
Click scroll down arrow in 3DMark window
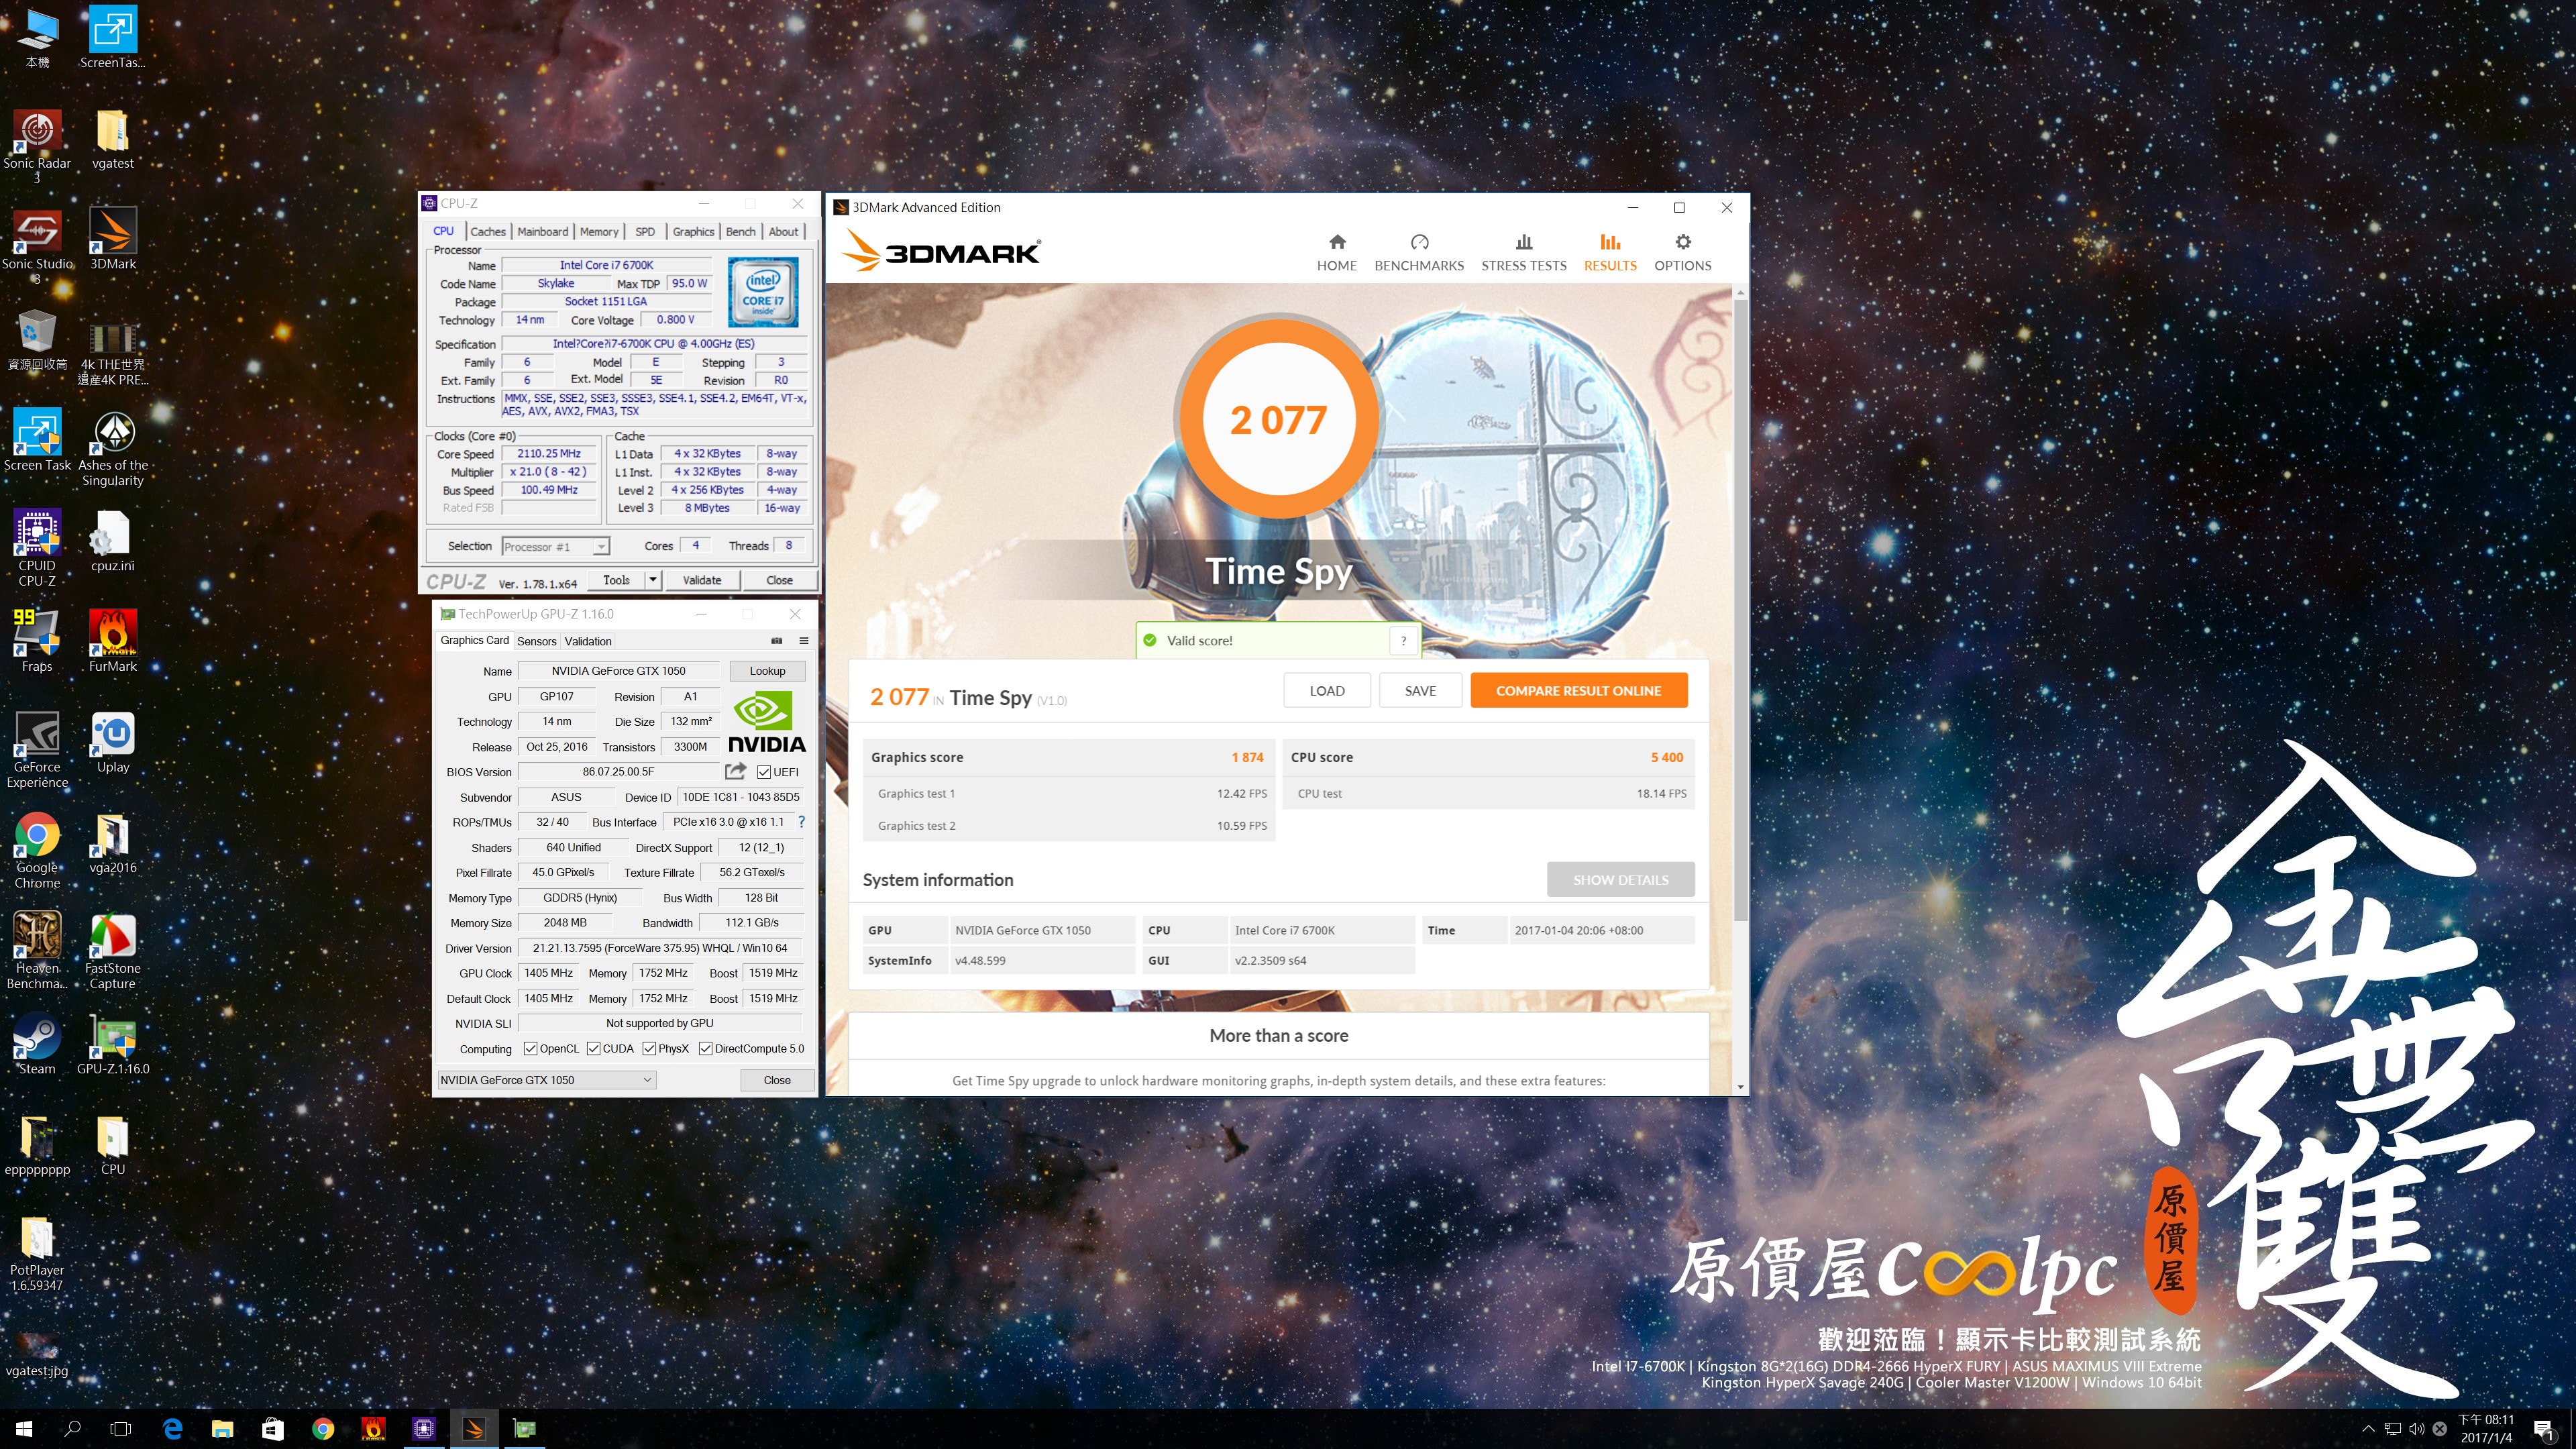click(1741, 1087)
